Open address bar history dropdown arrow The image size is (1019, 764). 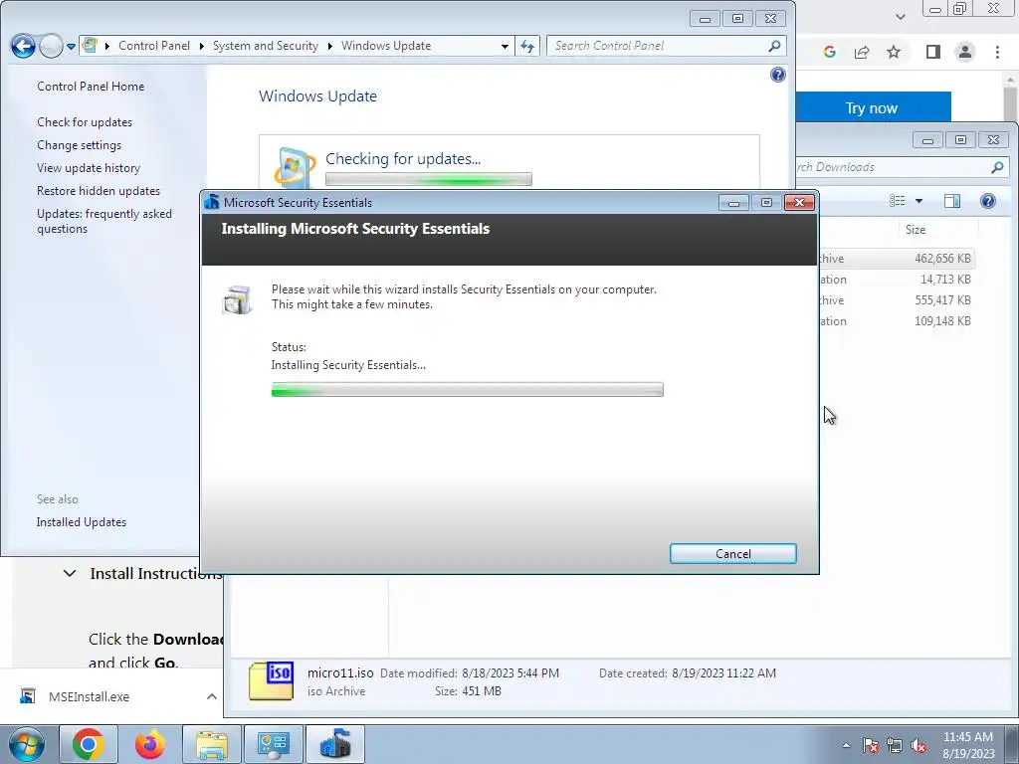coord(505,46)
